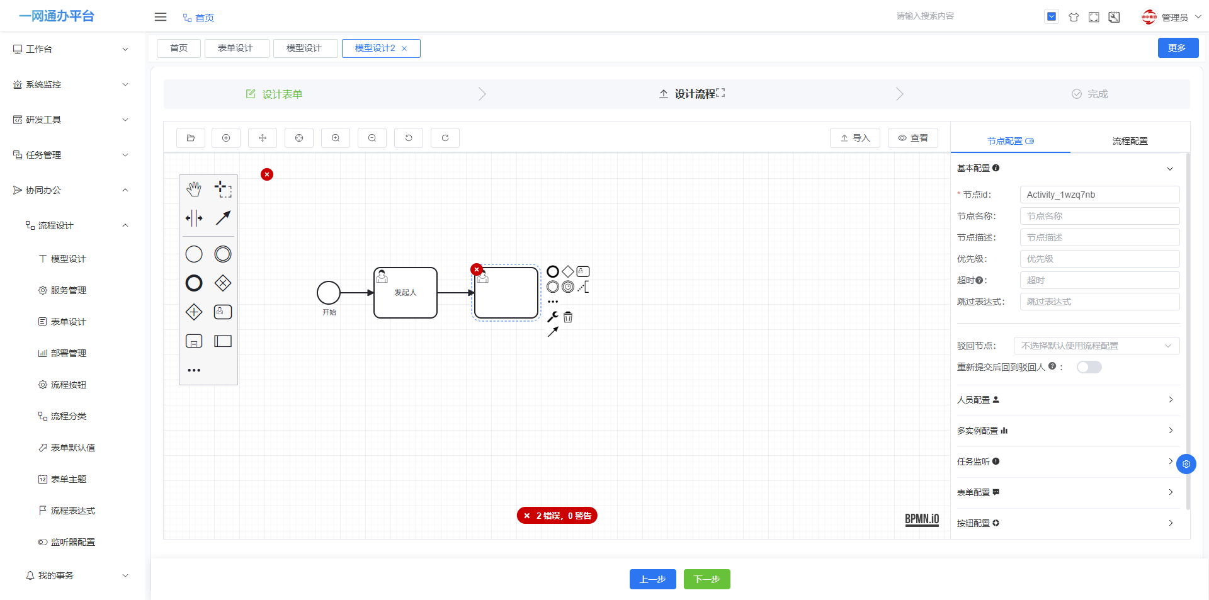The image size is (1209, 600).
Task: Open the 驳回节点 dropdown
Action: click(x=1096, y=346)
